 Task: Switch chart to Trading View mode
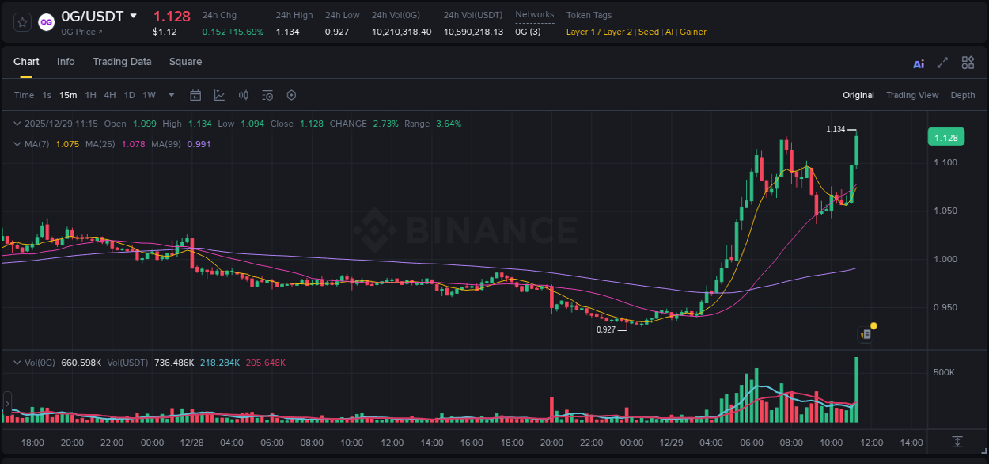[x=912, y=95]
